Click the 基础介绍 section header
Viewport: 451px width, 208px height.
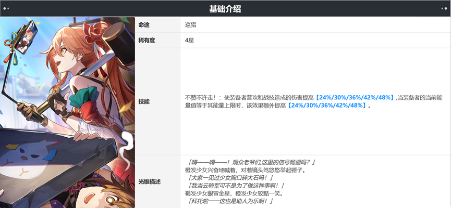click(x=225, y=9)
